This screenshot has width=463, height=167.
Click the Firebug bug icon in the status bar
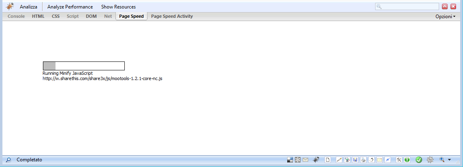tap(316, 160)
